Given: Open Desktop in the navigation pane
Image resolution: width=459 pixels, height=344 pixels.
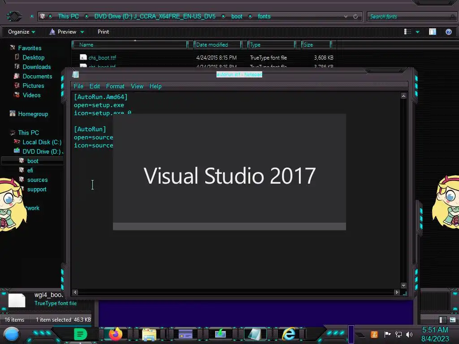Looking at the screenshot, I should click(x=33, y=57).
